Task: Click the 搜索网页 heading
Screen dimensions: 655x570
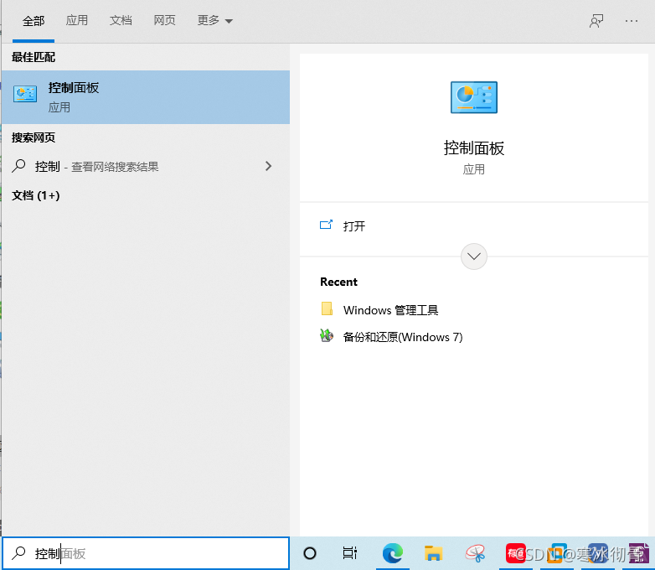Action: 34,137
